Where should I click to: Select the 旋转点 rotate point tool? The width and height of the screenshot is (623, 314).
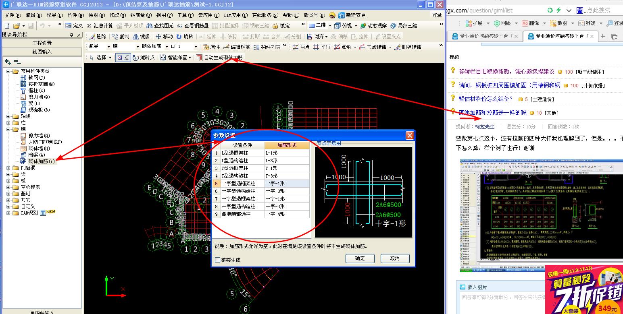coord(143,58)
